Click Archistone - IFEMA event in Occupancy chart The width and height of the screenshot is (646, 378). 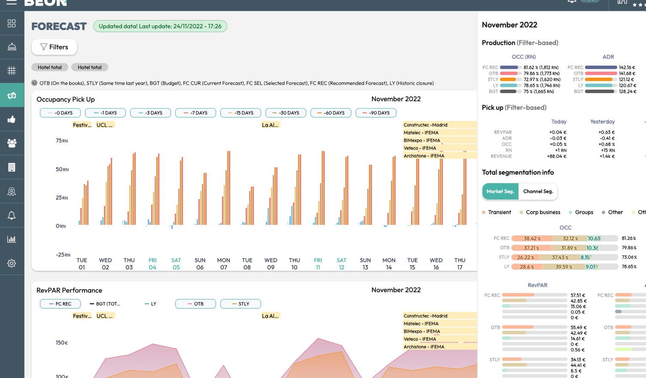pos(440,156)
